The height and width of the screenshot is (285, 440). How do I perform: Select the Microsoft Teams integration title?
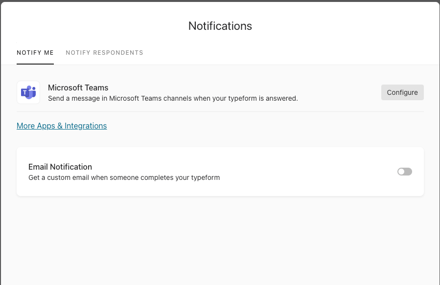[x=78, y=88]
